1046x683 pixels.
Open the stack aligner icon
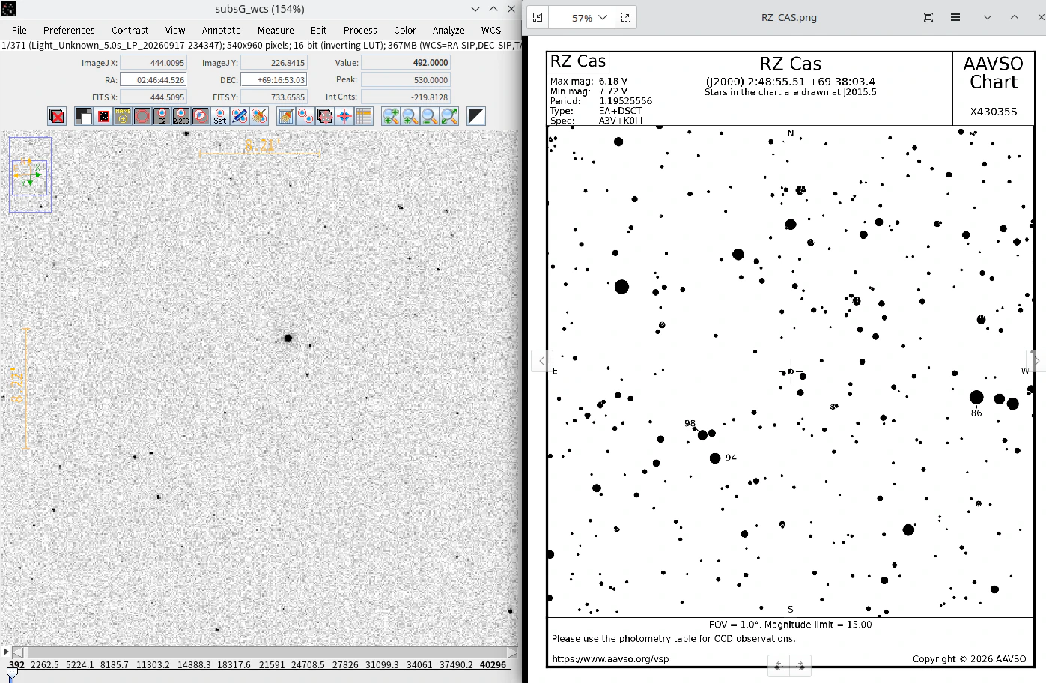tap(325, 116)
